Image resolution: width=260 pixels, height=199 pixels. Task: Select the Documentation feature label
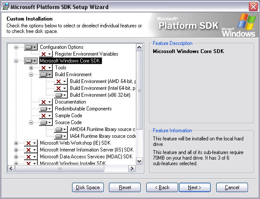coord(70,102)
